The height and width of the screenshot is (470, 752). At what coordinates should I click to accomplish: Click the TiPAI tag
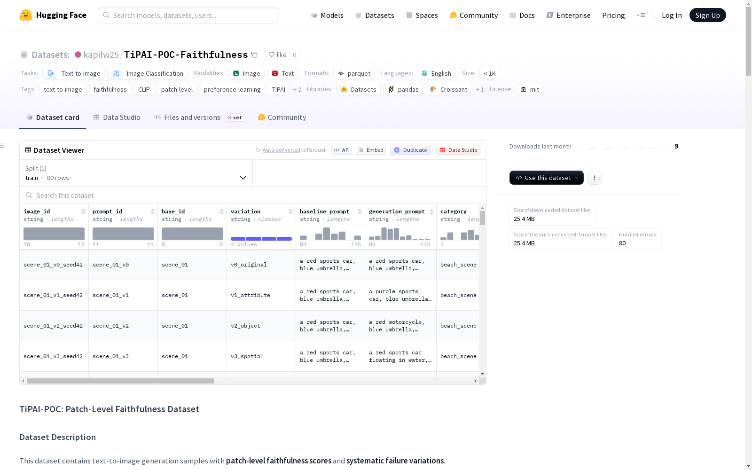(x=279, y=89)
